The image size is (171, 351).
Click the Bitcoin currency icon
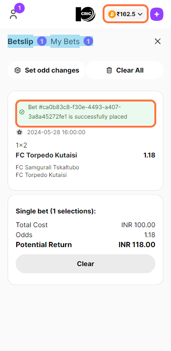[x=112, y=14]
